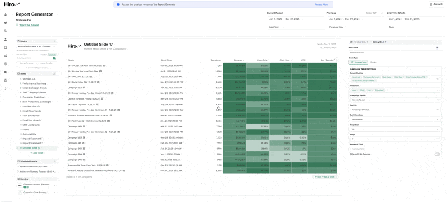Toggle Filter with No Revenue switch
Image resolution: width=447 pixels, height=202 pixels.
click(x=437, y=154)
